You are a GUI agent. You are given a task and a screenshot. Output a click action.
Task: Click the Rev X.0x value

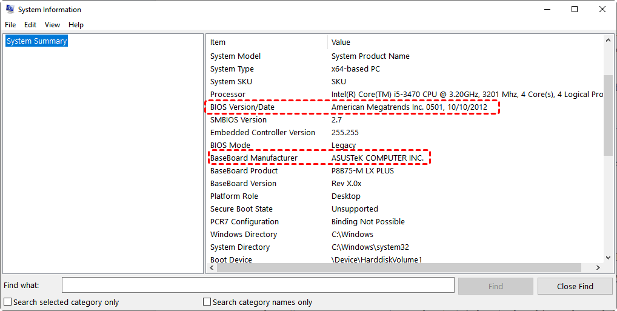[346, 184]
